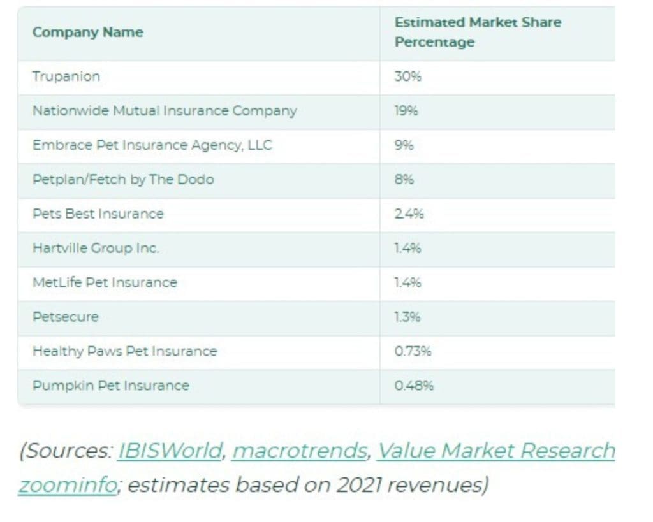The image size is (653, 522).
Task: Click the 0.48% market share value
Action: (x=414, y=386)
